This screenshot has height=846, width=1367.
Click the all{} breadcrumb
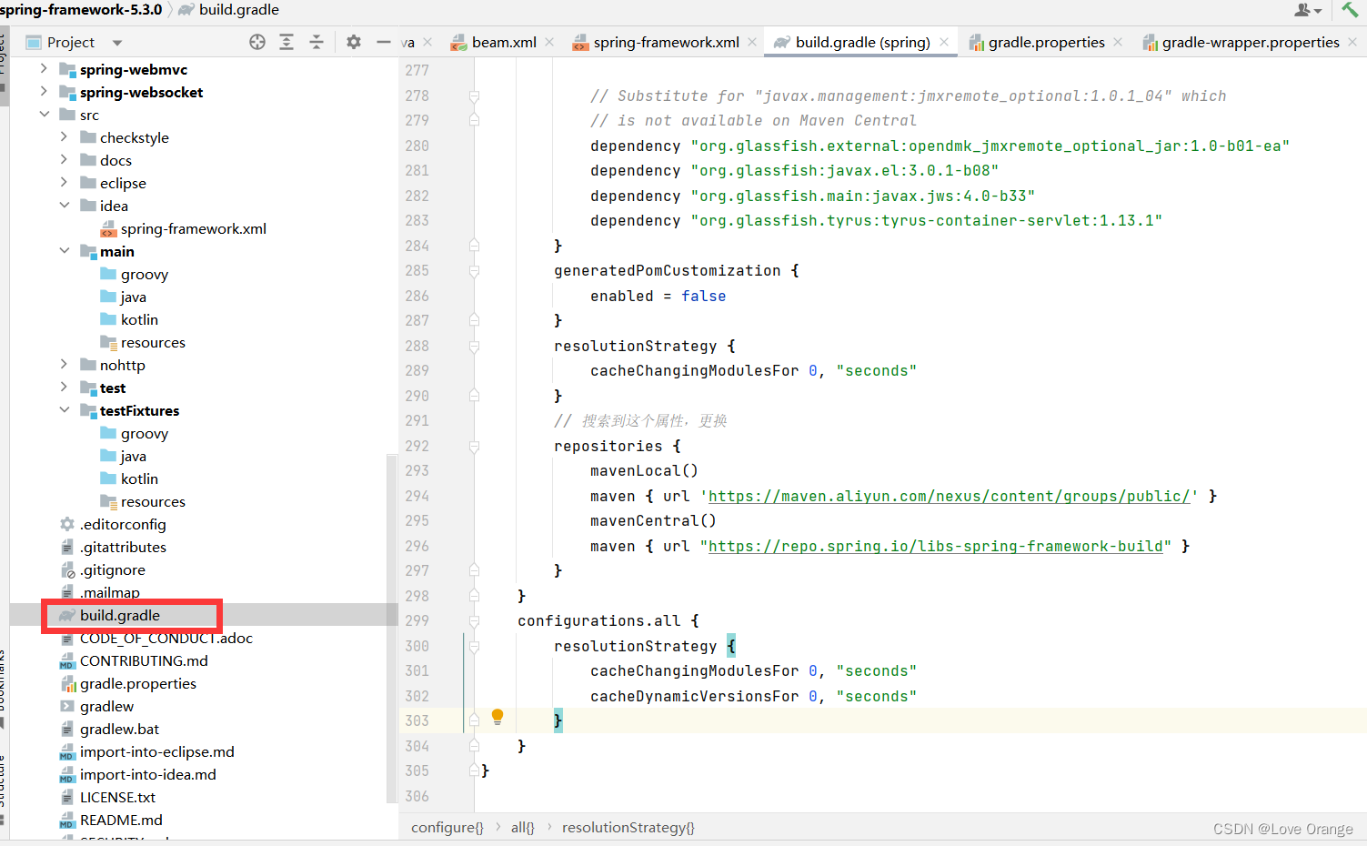coord(522,827)
